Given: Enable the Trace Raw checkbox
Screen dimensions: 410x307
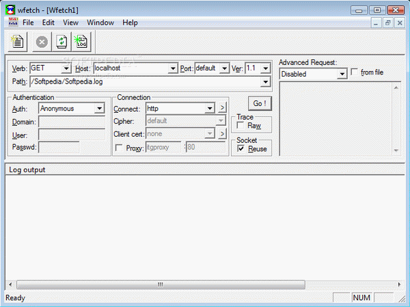Looking at the screenshot, I should [x=241, y=125].
